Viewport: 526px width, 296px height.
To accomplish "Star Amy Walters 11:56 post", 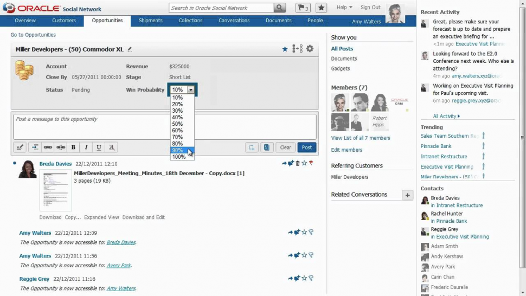I will tap(304, 255).
